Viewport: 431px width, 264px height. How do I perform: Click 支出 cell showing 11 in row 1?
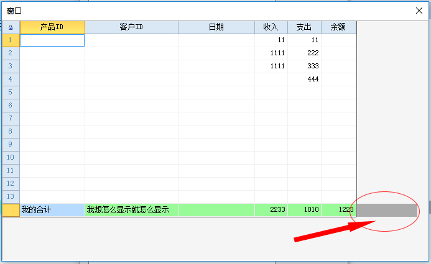click(305, 40)
